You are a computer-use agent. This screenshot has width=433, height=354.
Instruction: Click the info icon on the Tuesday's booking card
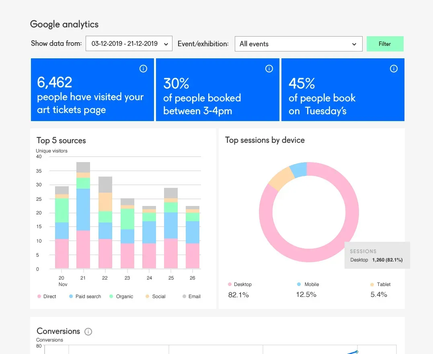coord(394,68)
